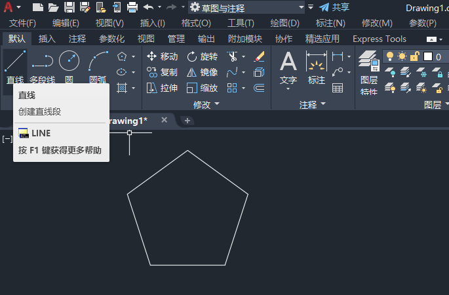Image resolution: width=449 pixels, height=295 pixels.
Task: Click the layer freeze snowflake icon
Action: (421, 72)
